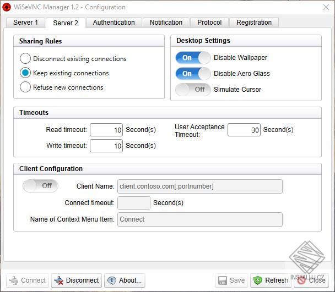335x292 pixels.
Task: Click the Disconnect button label
Action: click(83, 280)
